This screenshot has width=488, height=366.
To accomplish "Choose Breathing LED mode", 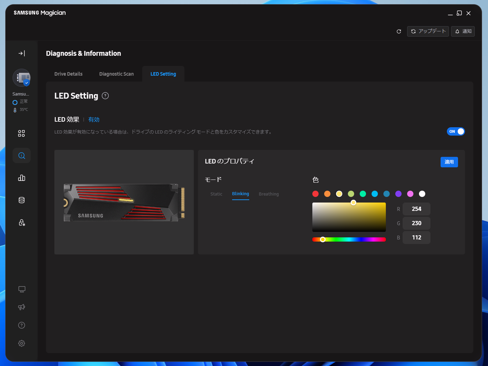I will [269, 194].
